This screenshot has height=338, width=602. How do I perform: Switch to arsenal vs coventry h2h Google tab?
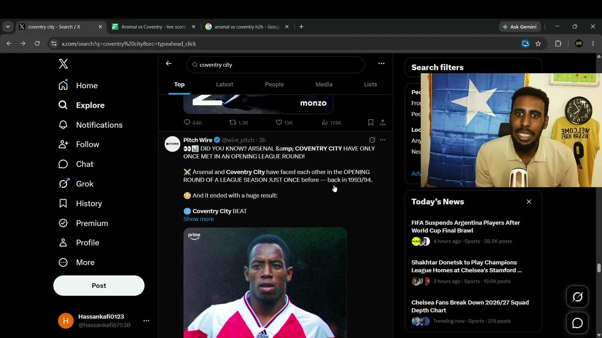pyautogui.click(x=247, y=27)
